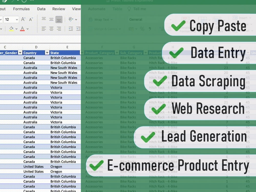
Task: Switch to the Data ribbon tab
Action: (41, 9)
